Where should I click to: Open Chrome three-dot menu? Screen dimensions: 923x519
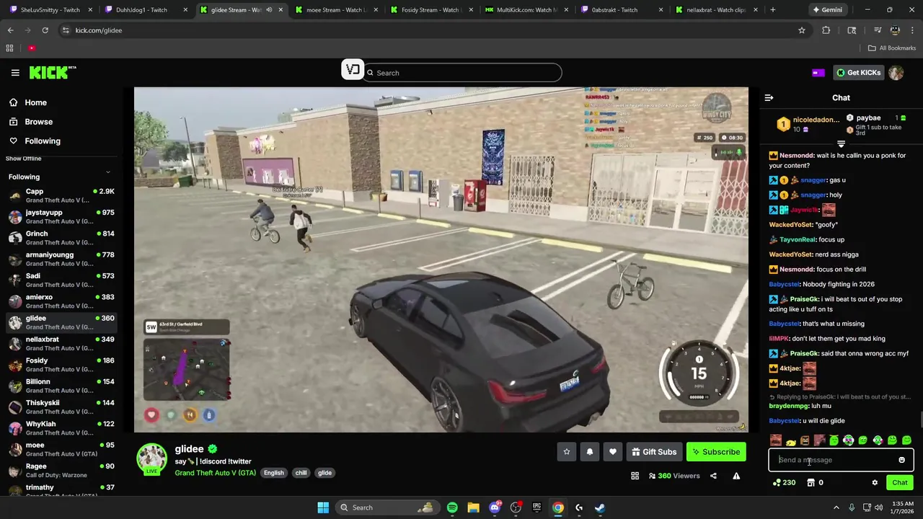pyautogui.click(x=911, y=30)
